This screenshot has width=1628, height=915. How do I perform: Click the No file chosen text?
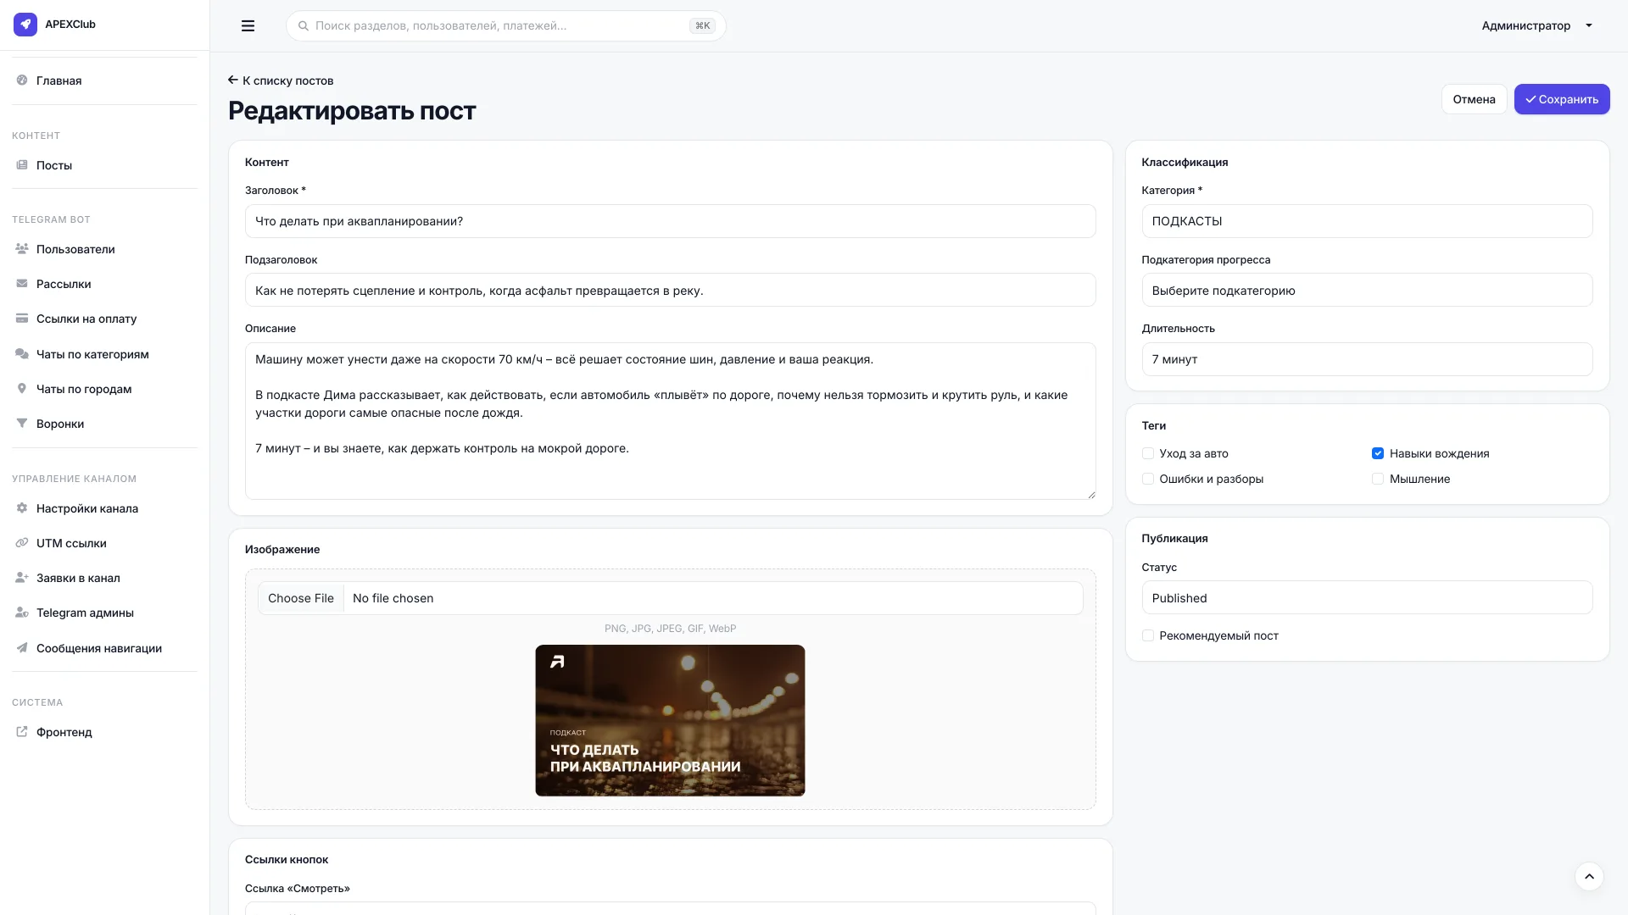tap(393, 598)
